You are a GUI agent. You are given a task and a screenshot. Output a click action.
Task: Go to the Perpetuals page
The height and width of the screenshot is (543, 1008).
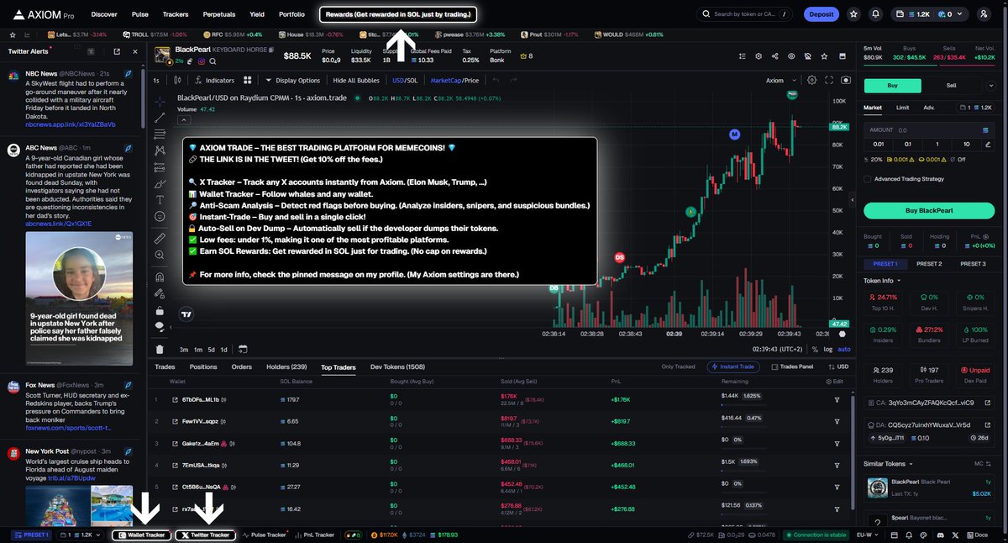tap(218, 14)
